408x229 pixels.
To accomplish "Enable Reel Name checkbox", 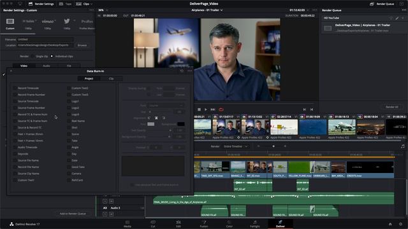I will [69, 121].
